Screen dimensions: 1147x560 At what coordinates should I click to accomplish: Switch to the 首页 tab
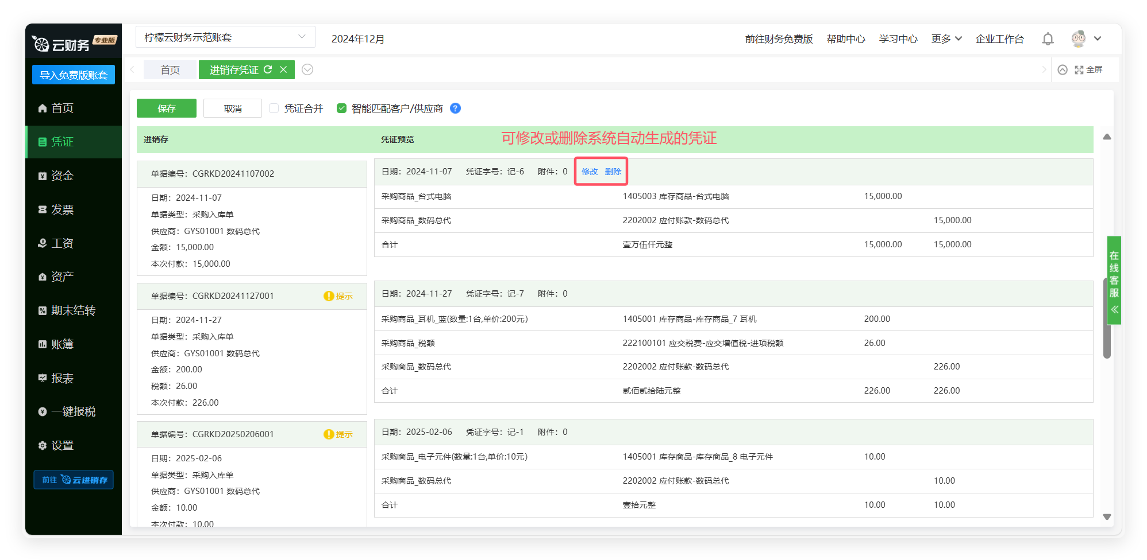click(170, 69)
